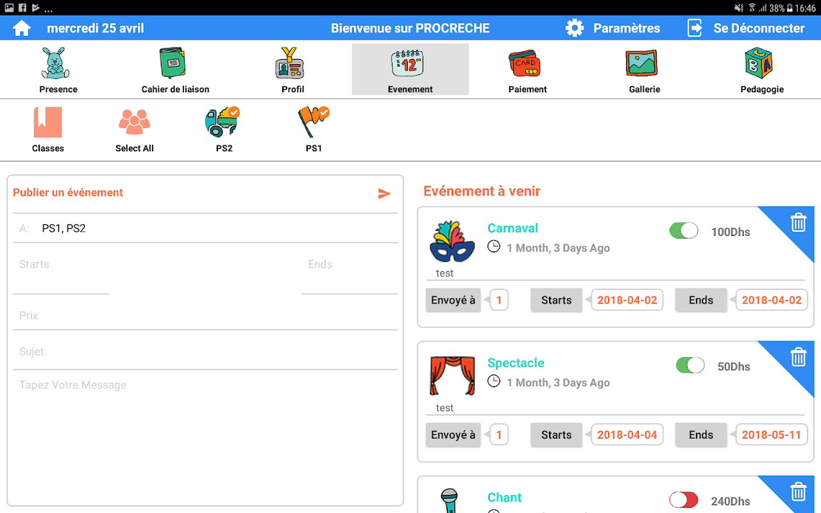The image size is (821, 513).
Task: Click Spectacle sent count 1
Action: click(x=499, y=435)
